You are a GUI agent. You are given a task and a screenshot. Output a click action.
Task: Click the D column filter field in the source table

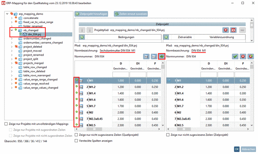[121, 75]
